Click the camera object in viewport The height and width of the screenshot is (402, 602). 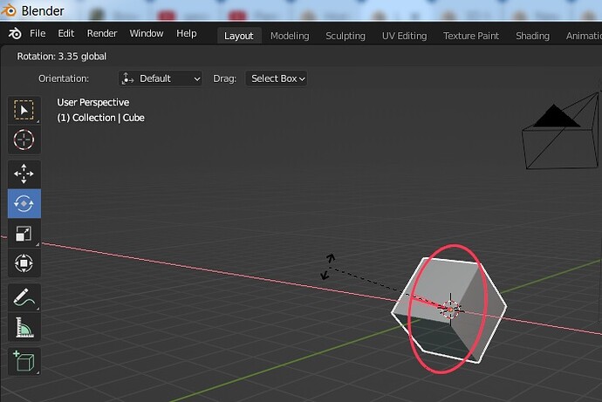(561, 133)
